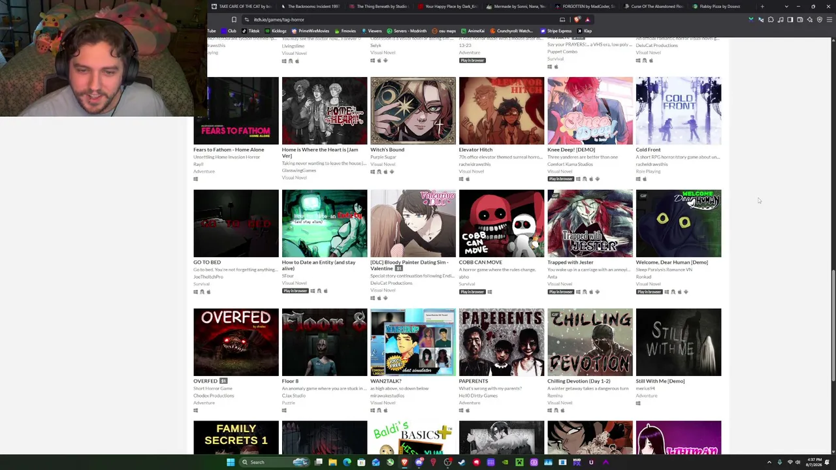Screen dimensions: 836x470
Task: Open the Windows Start menu
Action: (x=230, y=462)
